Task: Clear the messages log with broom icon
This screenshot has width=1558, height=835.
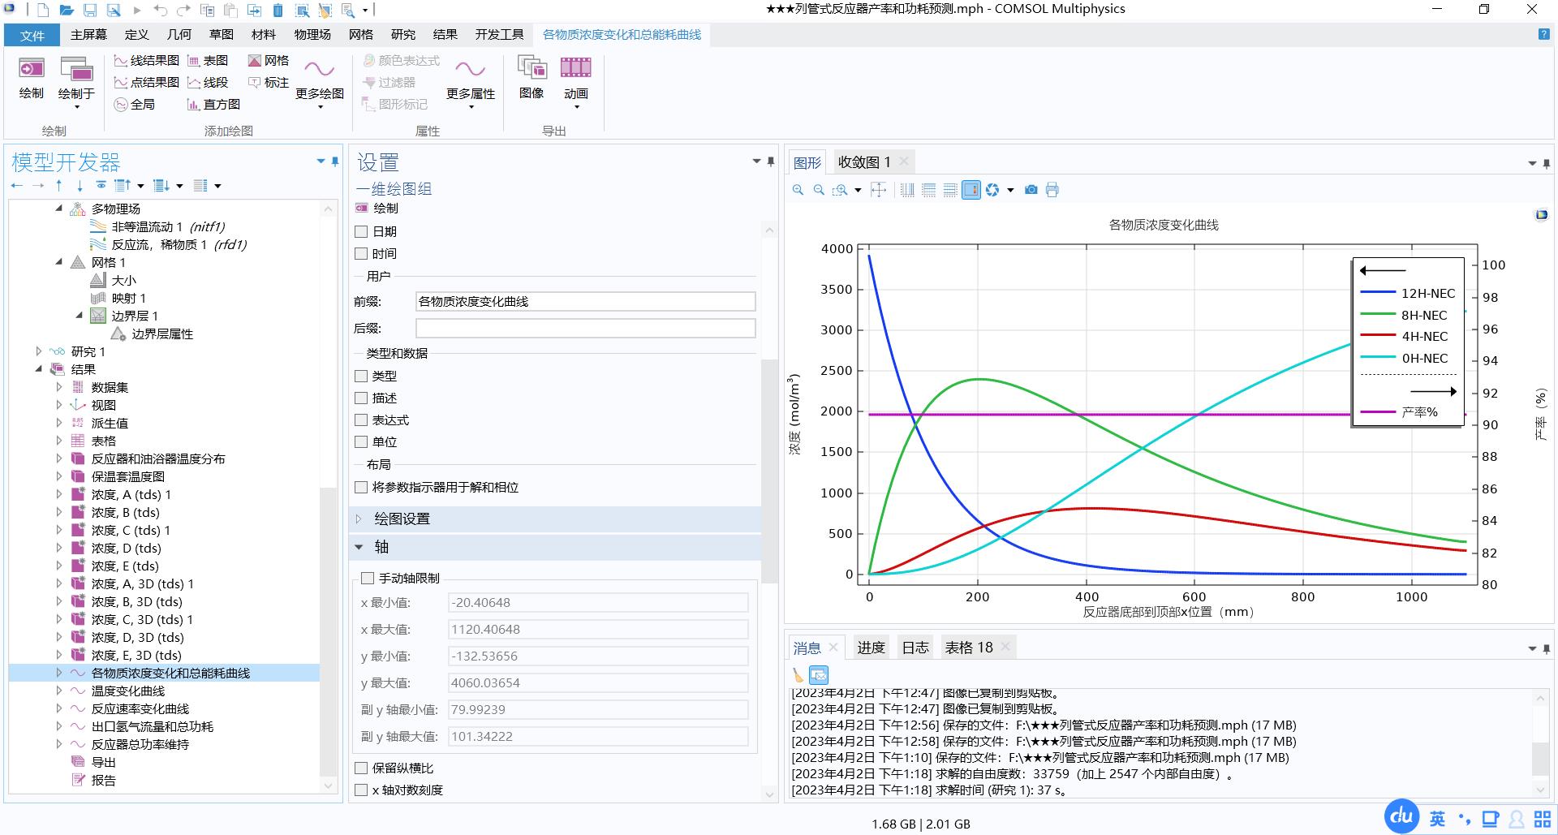Action: point(798,675)
